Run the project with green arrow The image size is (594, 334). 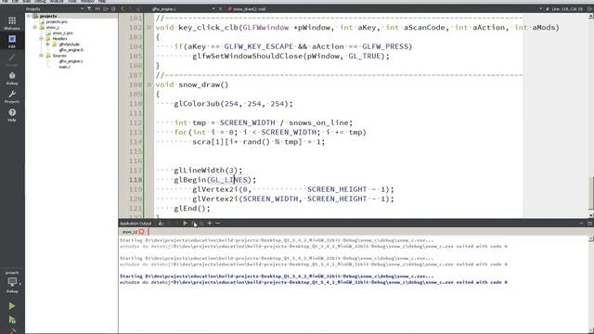tap(12, 305)
